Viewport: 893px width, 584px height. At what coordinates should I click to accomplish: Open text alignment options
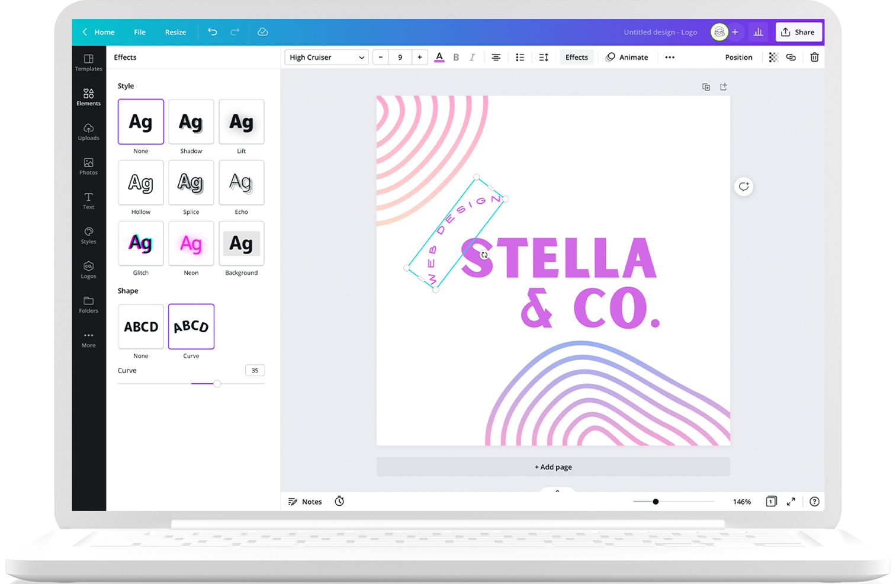[x=496, y=57]
